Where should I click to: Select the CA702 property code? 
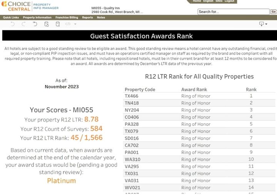click(132, 145)
